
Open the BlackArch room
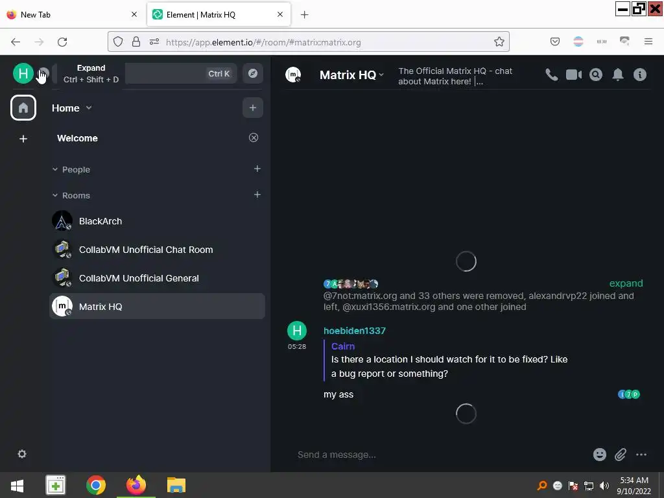[157, 221]
